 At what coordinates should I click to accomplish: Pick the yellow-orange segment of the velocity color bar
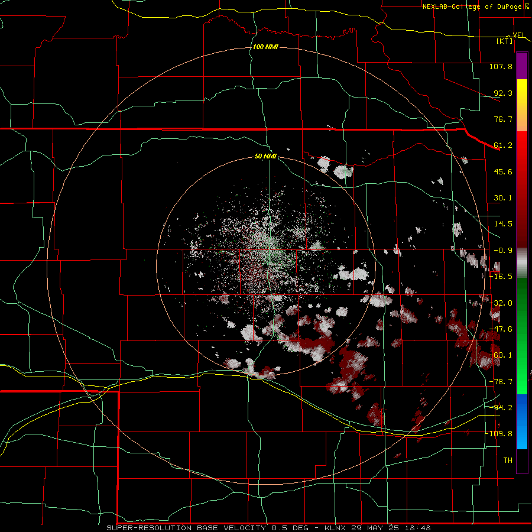pyautogui.click(x=522, y=105)
